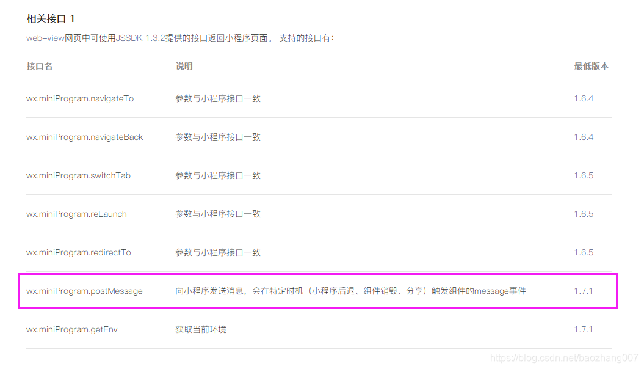Image resolution: width=644 pixels, height=369 pixels.
Task: Select wx.miniProgram.reLaunch interface name
Action: [76, 214]
